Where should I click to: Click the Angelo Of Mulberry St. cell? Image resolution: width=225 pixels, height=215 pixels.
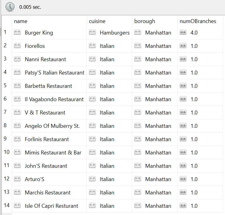(52, 126)
